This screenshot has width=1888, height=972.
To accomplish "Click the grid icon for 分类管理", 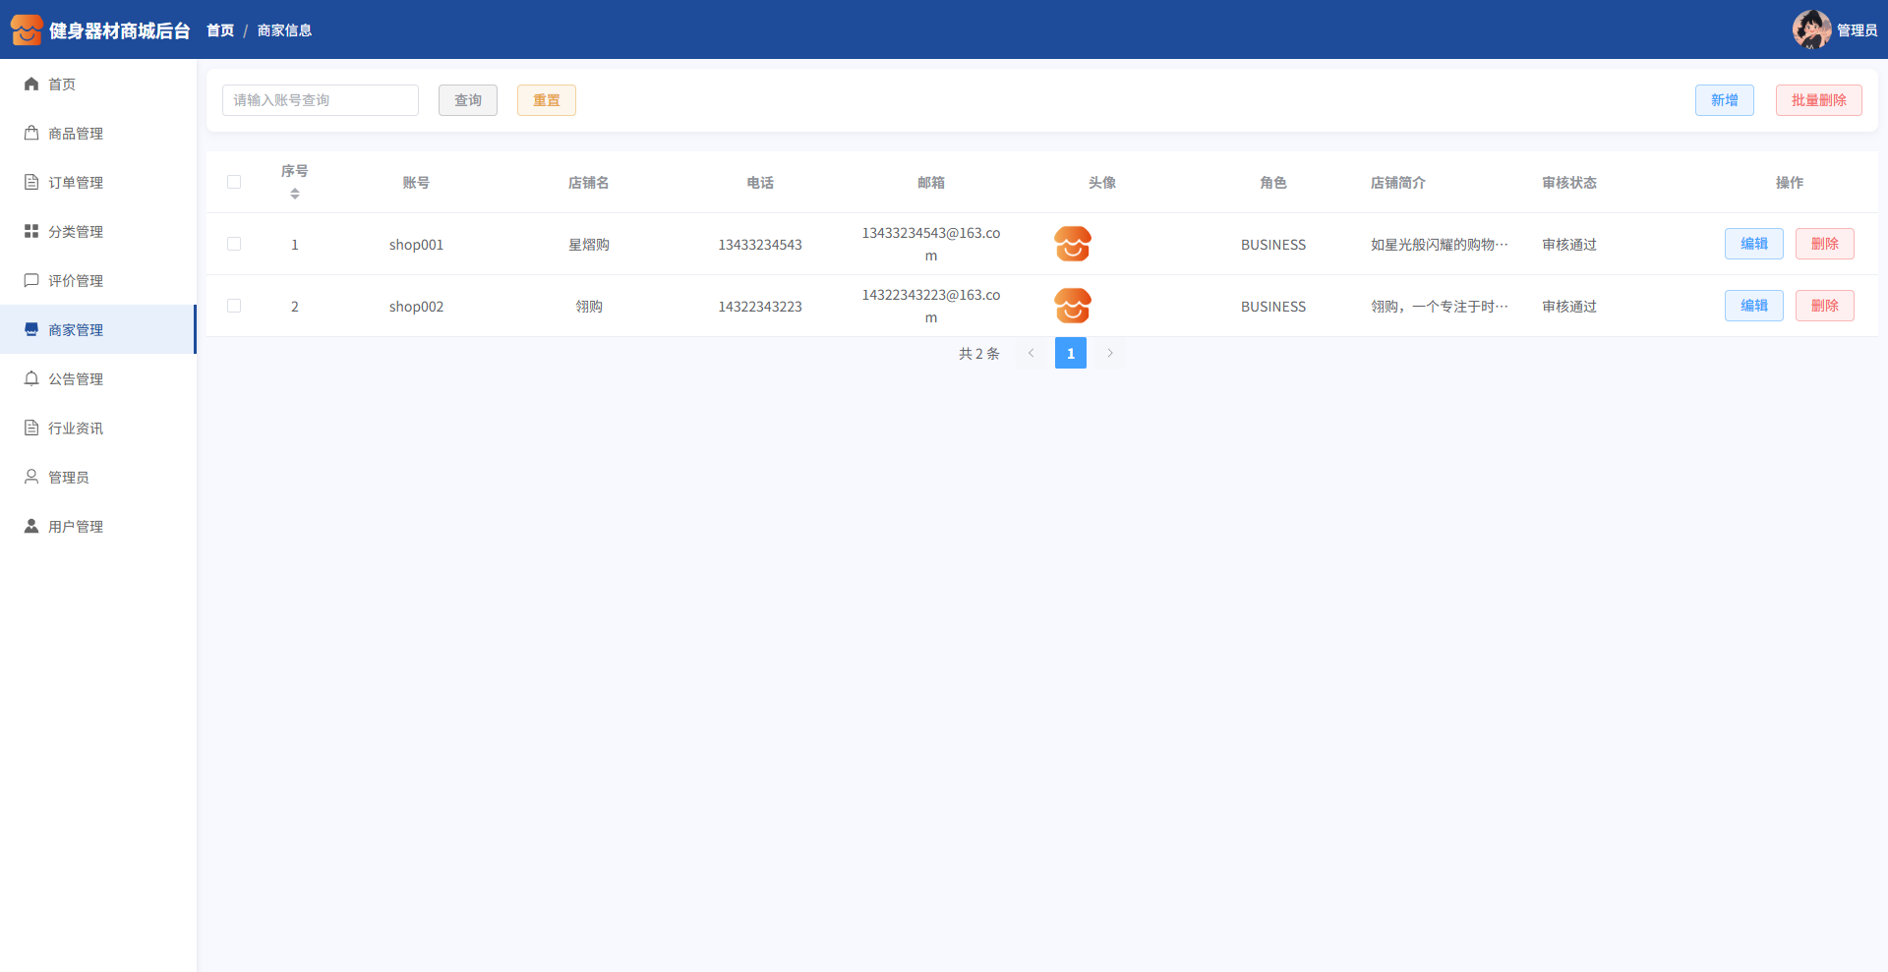I will [x=31, y=232].
